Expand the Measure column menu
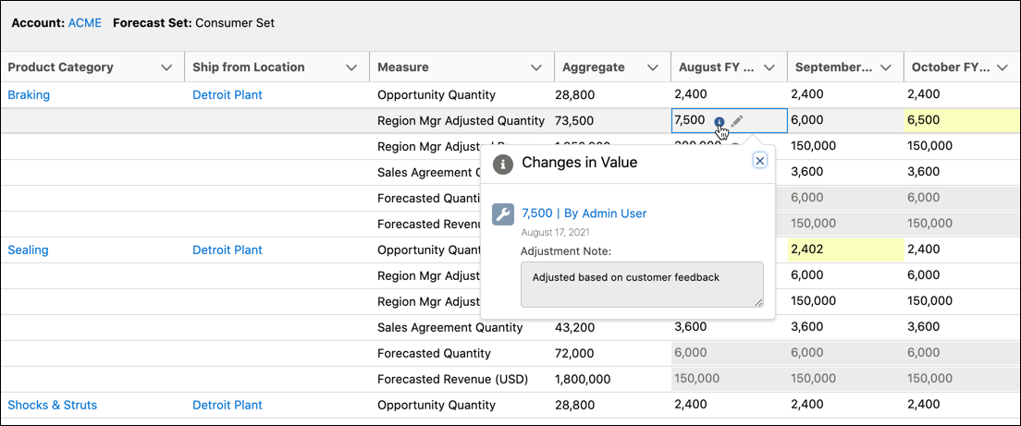This screenshot has height=426, width=1021. 536,67
